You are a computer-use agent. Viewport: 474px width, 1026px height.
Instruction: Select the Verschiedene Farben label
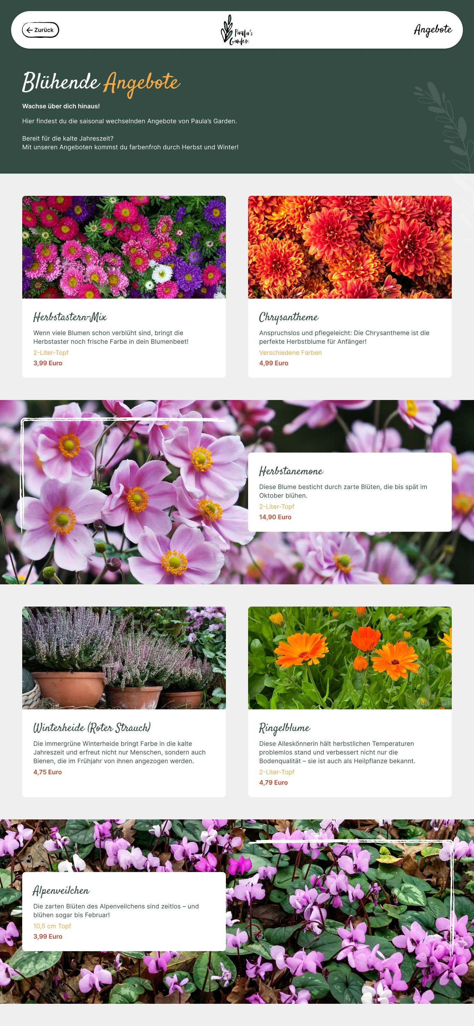pos(290,352)
